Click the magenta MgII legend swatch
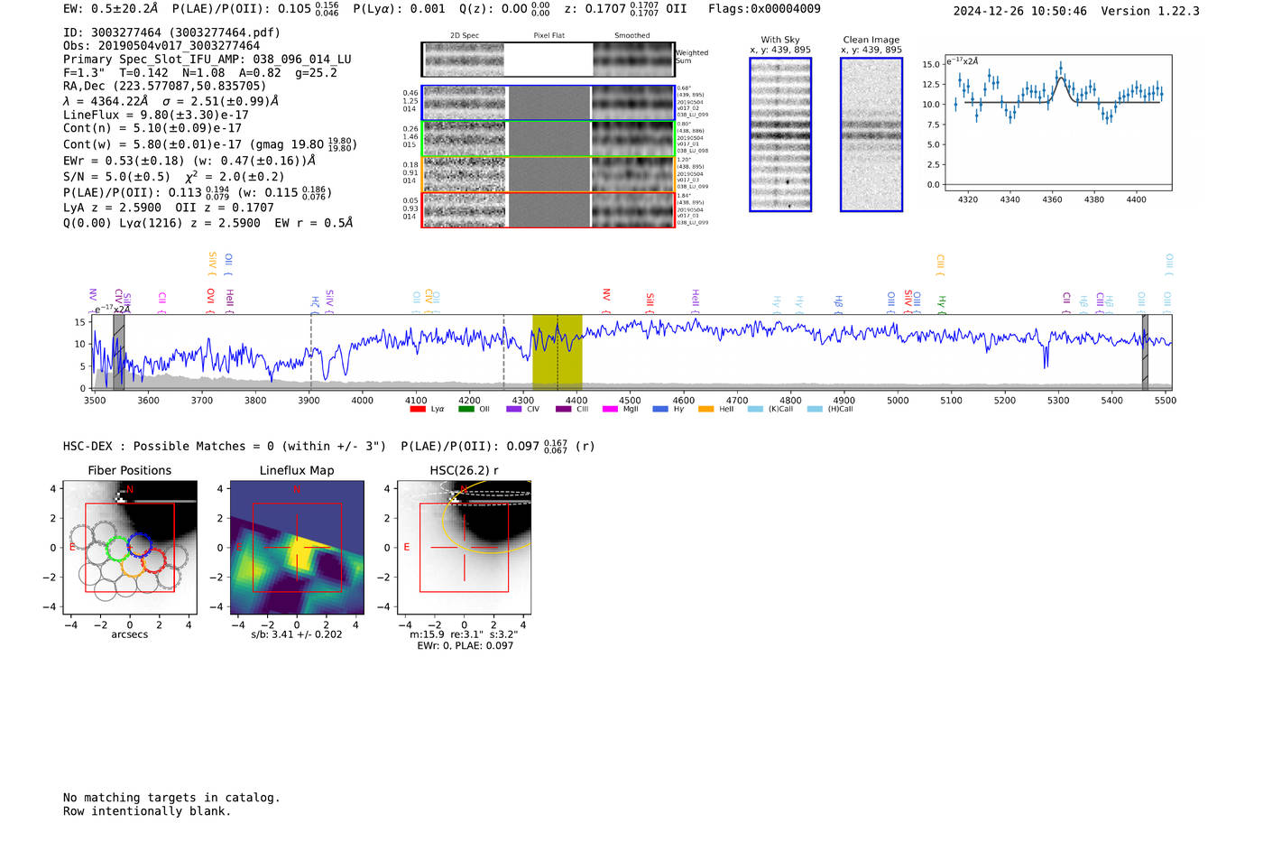This screenshot has width=1263, height=860. coord(611,409)
